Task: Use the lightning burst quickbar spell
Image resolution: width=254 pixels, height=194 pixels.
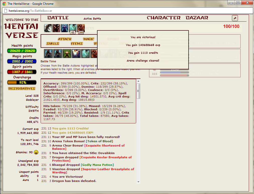Action: (x=76, y=54)
